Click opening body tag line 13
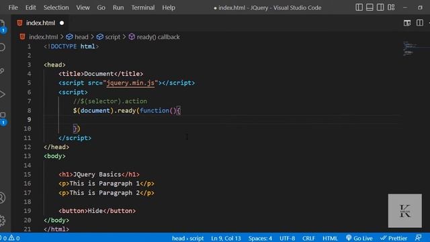The image size is (430, 242). coord(54,156)
